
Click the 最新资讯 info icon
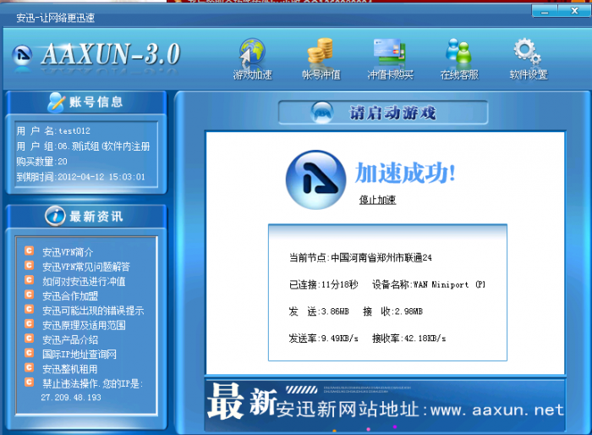coord(55,216)
